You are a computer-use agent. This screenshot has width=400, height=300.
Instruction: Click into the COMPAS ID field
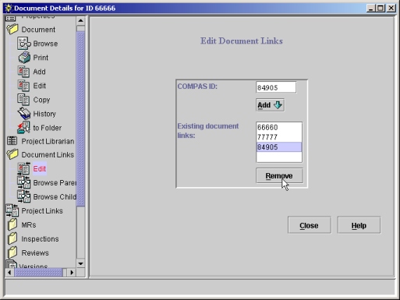[276, 87]
